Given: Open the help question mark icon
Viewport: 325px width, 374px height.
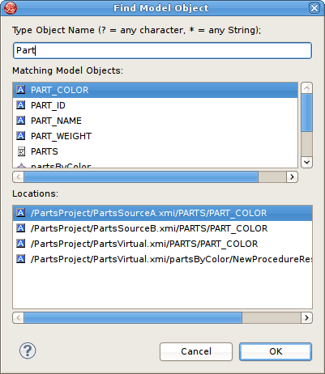Looking at the screenshot, I should point(28,351).
